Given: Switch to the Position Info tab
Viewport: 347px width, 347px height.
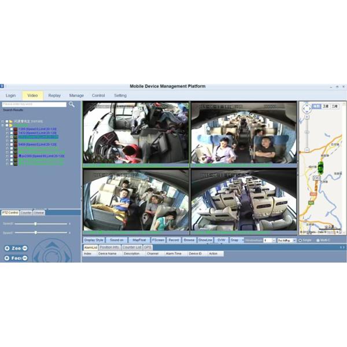Looking at the screenshot, I should point(109,247).
